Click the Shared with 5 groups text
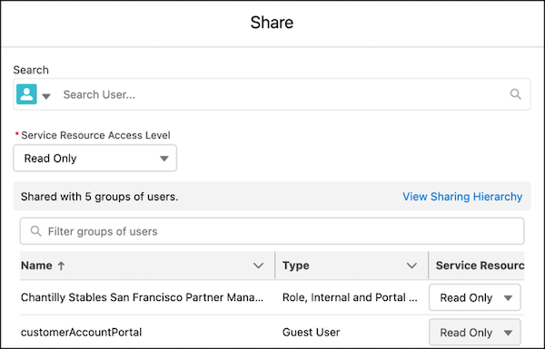Screen dimensions: 545x349 click(99, 197)
